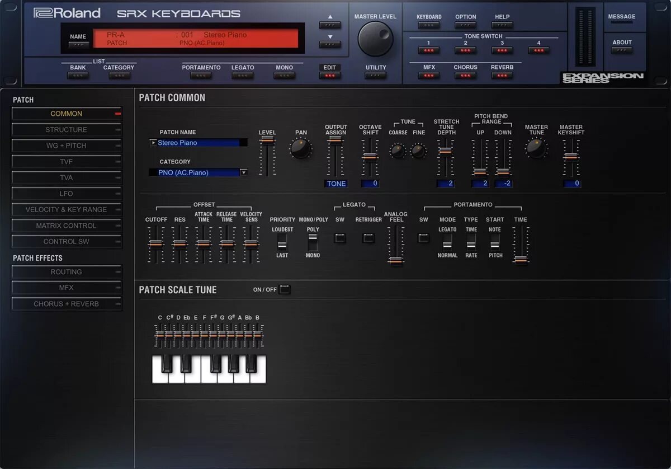Toggle the CHORUS effect switch
The height and width of the screenshot is (469, 671).
(x=465, y=76)
